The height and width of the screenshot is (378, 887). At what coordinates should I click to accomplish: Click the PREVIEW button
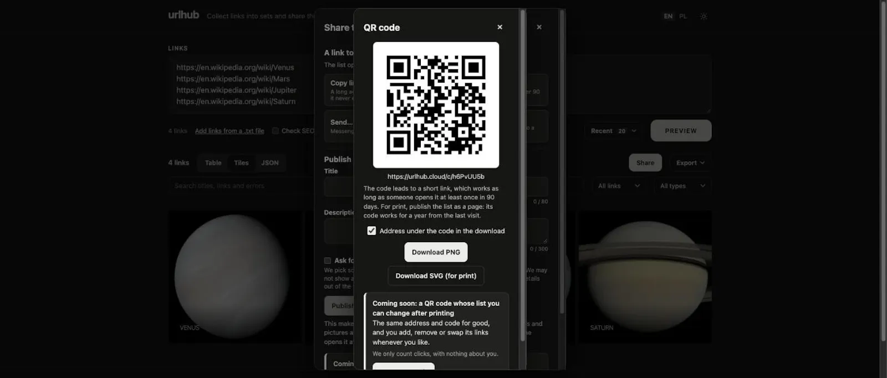[681, 131]
